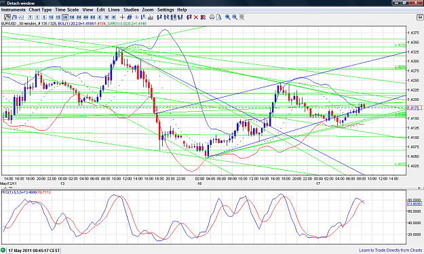The width and height of the screenshot is (424, 254).
Task: Click BOL(1) indicator label text
Action: point(81,24)
